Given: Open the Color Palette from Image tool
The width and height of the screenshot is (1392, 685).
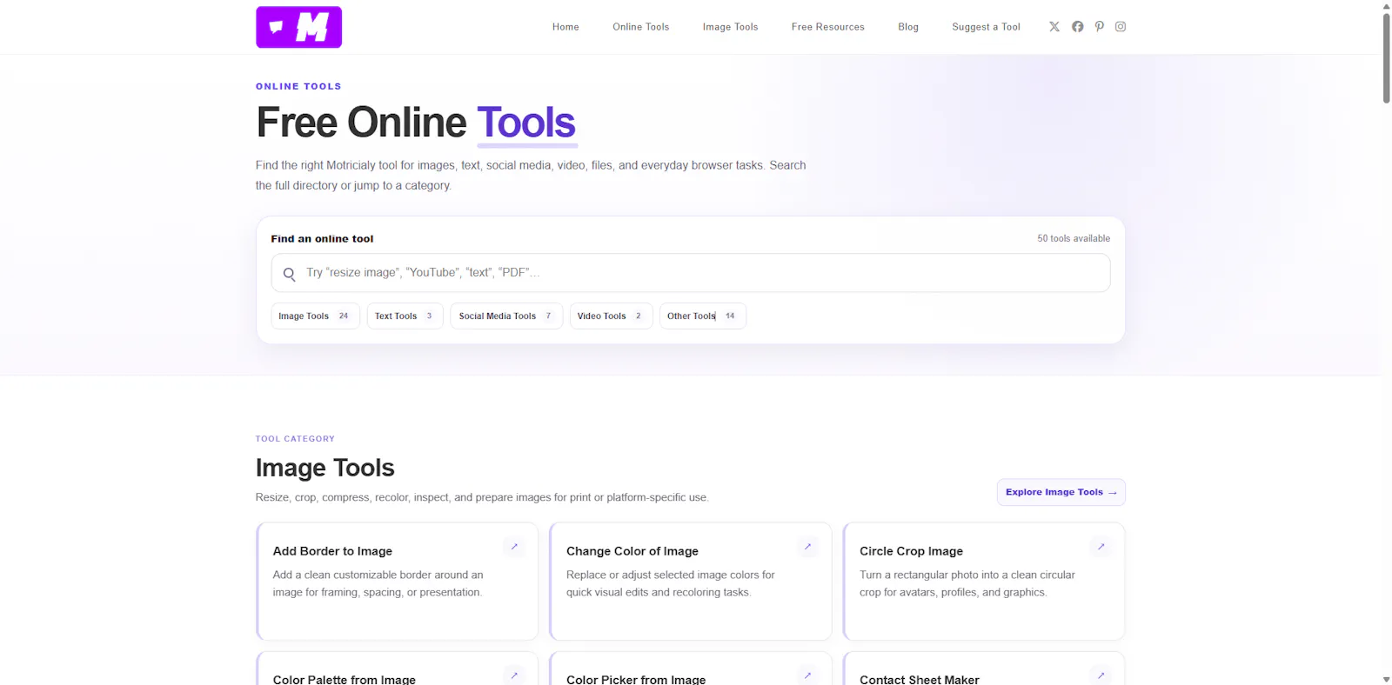Looking at the screenshot, I should pos(398,668).
